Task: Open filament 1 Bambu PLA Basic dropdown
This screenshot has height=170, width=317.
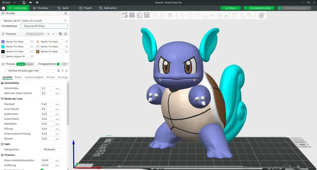Action: pyautogui.click(x=17, y=42)
